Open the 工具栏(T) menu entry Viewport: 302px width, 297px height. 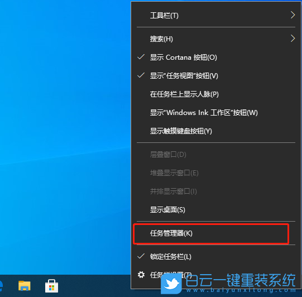pyautogui.click(x=216, y=16)
